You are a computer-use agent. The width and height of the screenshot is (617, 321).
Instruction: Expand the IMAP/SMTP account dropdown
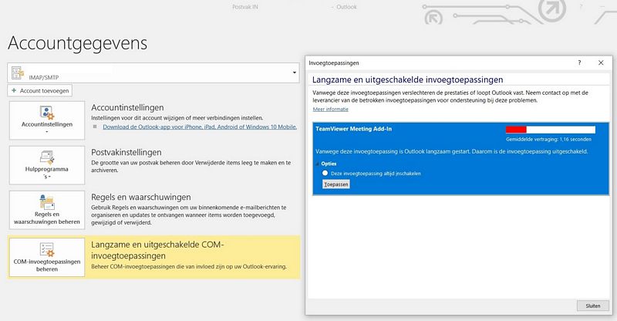[x=294, y=73]
